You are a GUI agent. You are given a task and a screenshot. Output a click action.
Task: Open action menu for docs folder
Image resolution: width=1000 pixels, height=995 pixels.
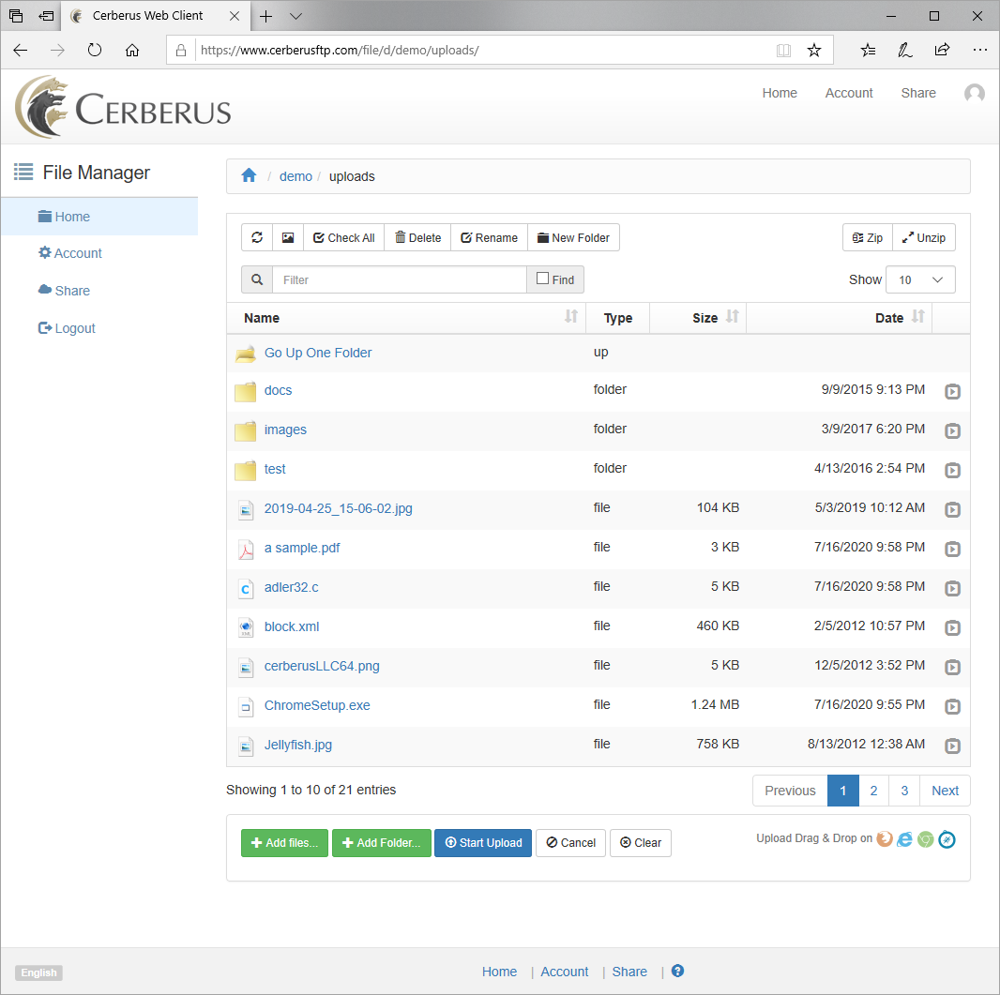click(x=952, y=392)
